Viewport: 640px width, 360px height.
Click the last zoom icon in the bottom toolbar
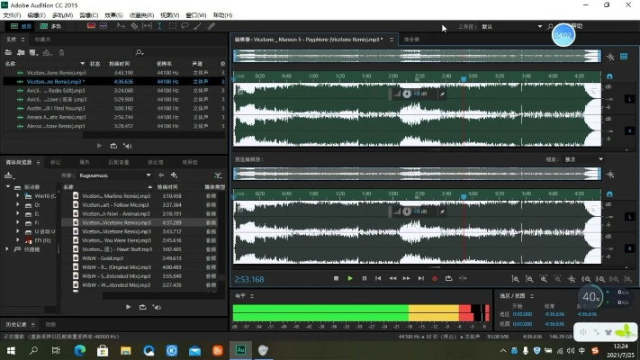pos(627,279)
